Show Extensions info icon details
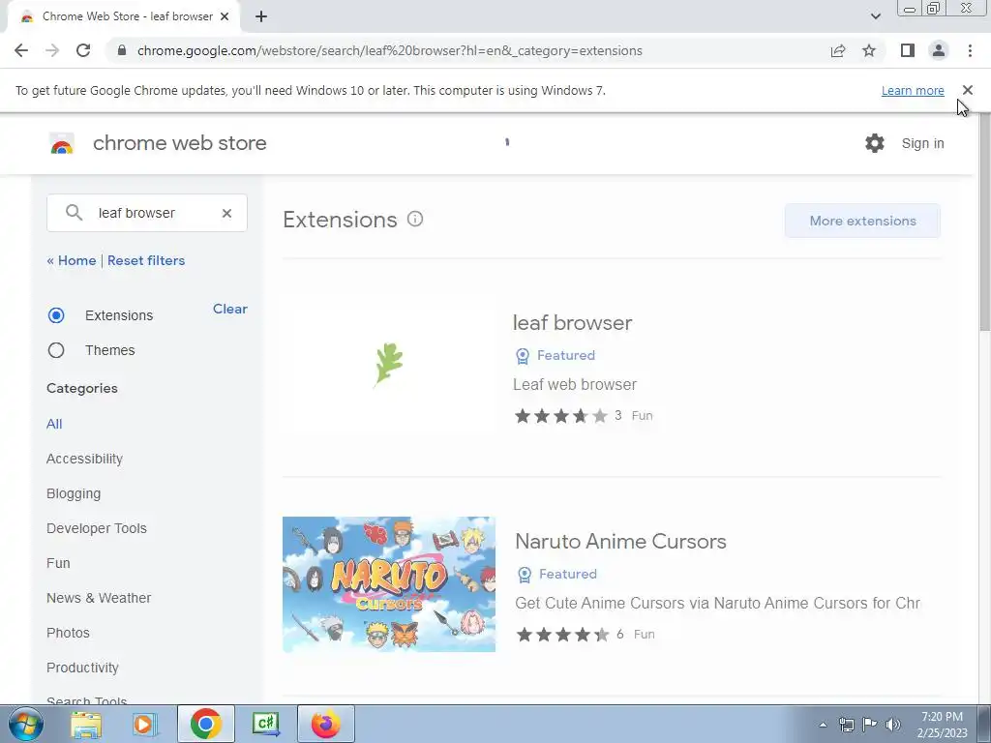The image size is (991, 743). pyautogui.click(x=415, y=220)
